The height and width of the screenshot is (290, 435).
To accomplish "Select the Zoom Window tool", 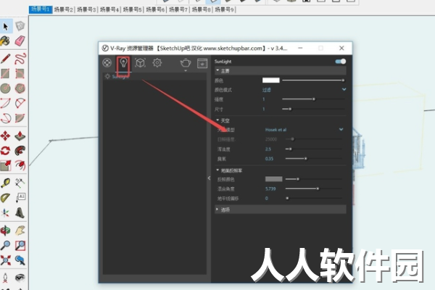I will [20, 245].
